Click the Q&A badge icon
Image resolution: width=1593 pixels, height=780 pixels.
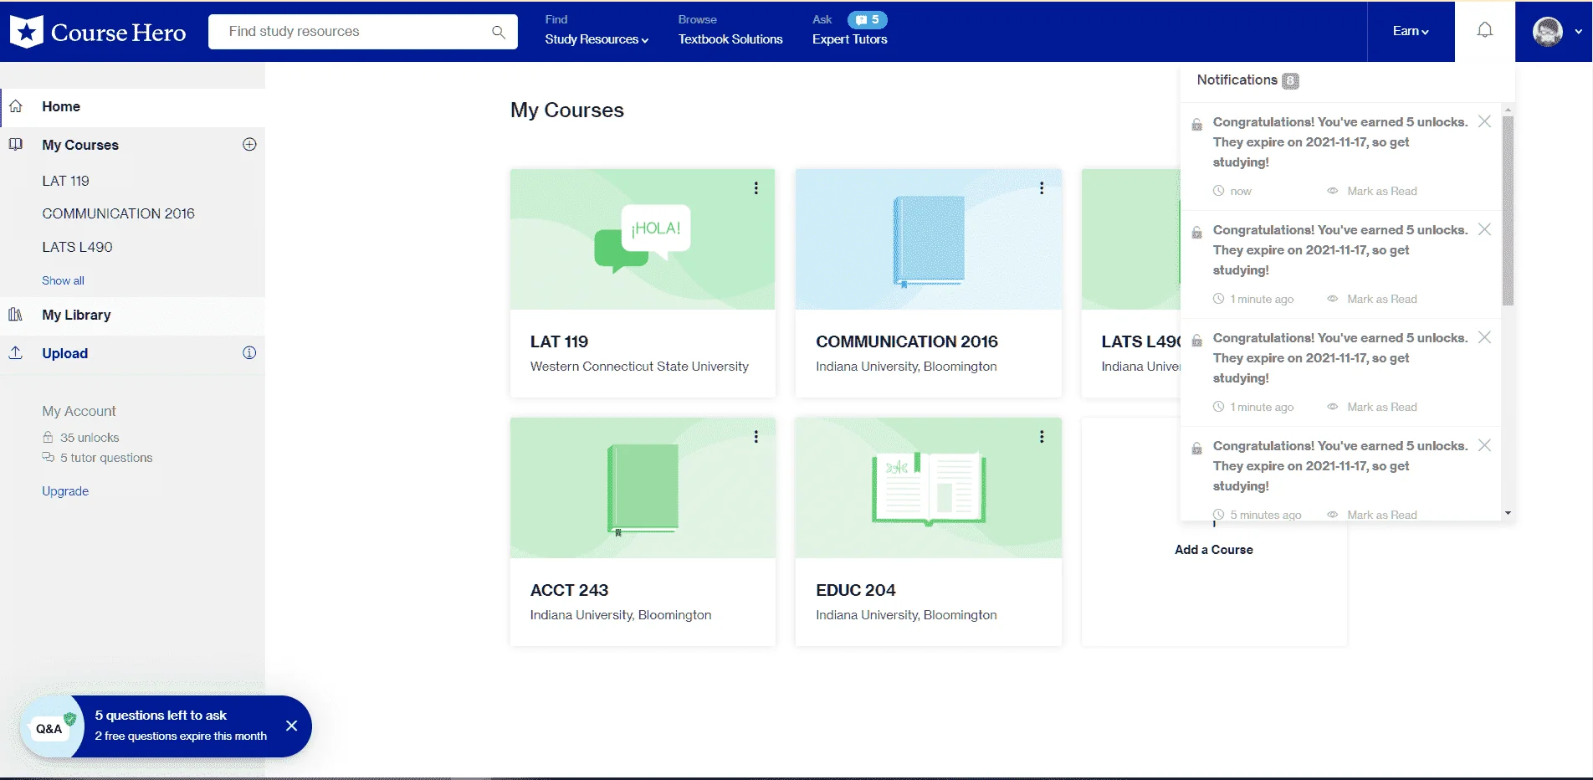coord(52,727)
